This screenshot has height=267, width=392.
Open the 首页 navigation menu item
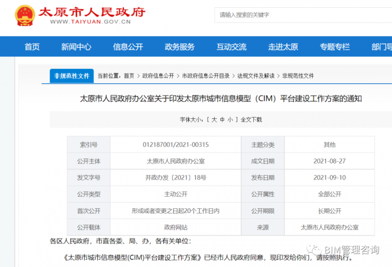32,47
